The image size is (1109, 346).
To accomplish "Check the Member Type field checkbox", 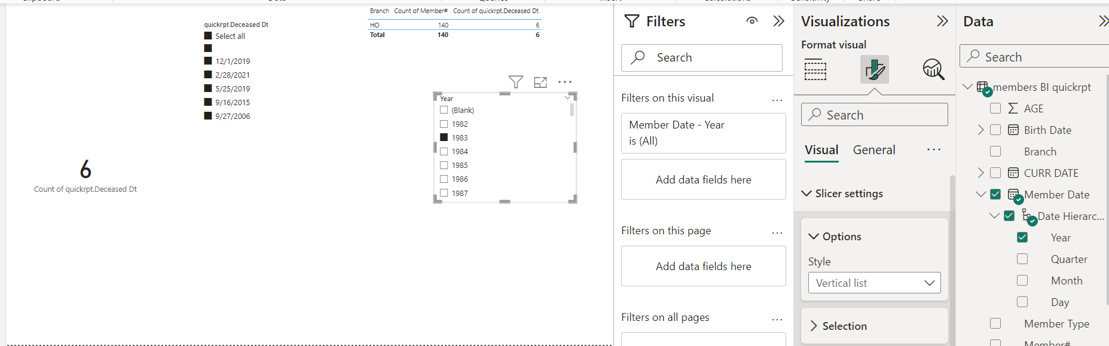I will tap(995, 323).
